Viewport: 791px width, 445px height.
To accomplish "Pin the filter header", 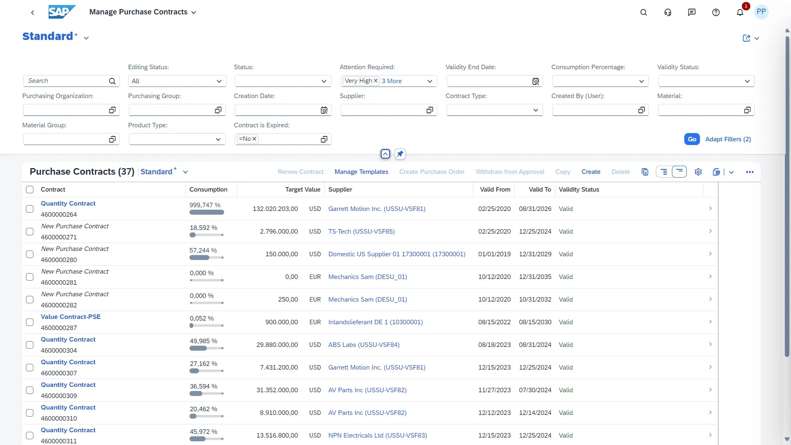I will tap(400, 154).
